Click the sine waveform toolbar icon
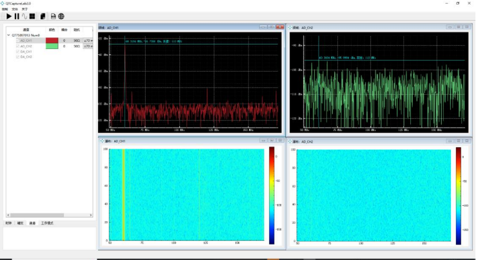 pos(25,16)
